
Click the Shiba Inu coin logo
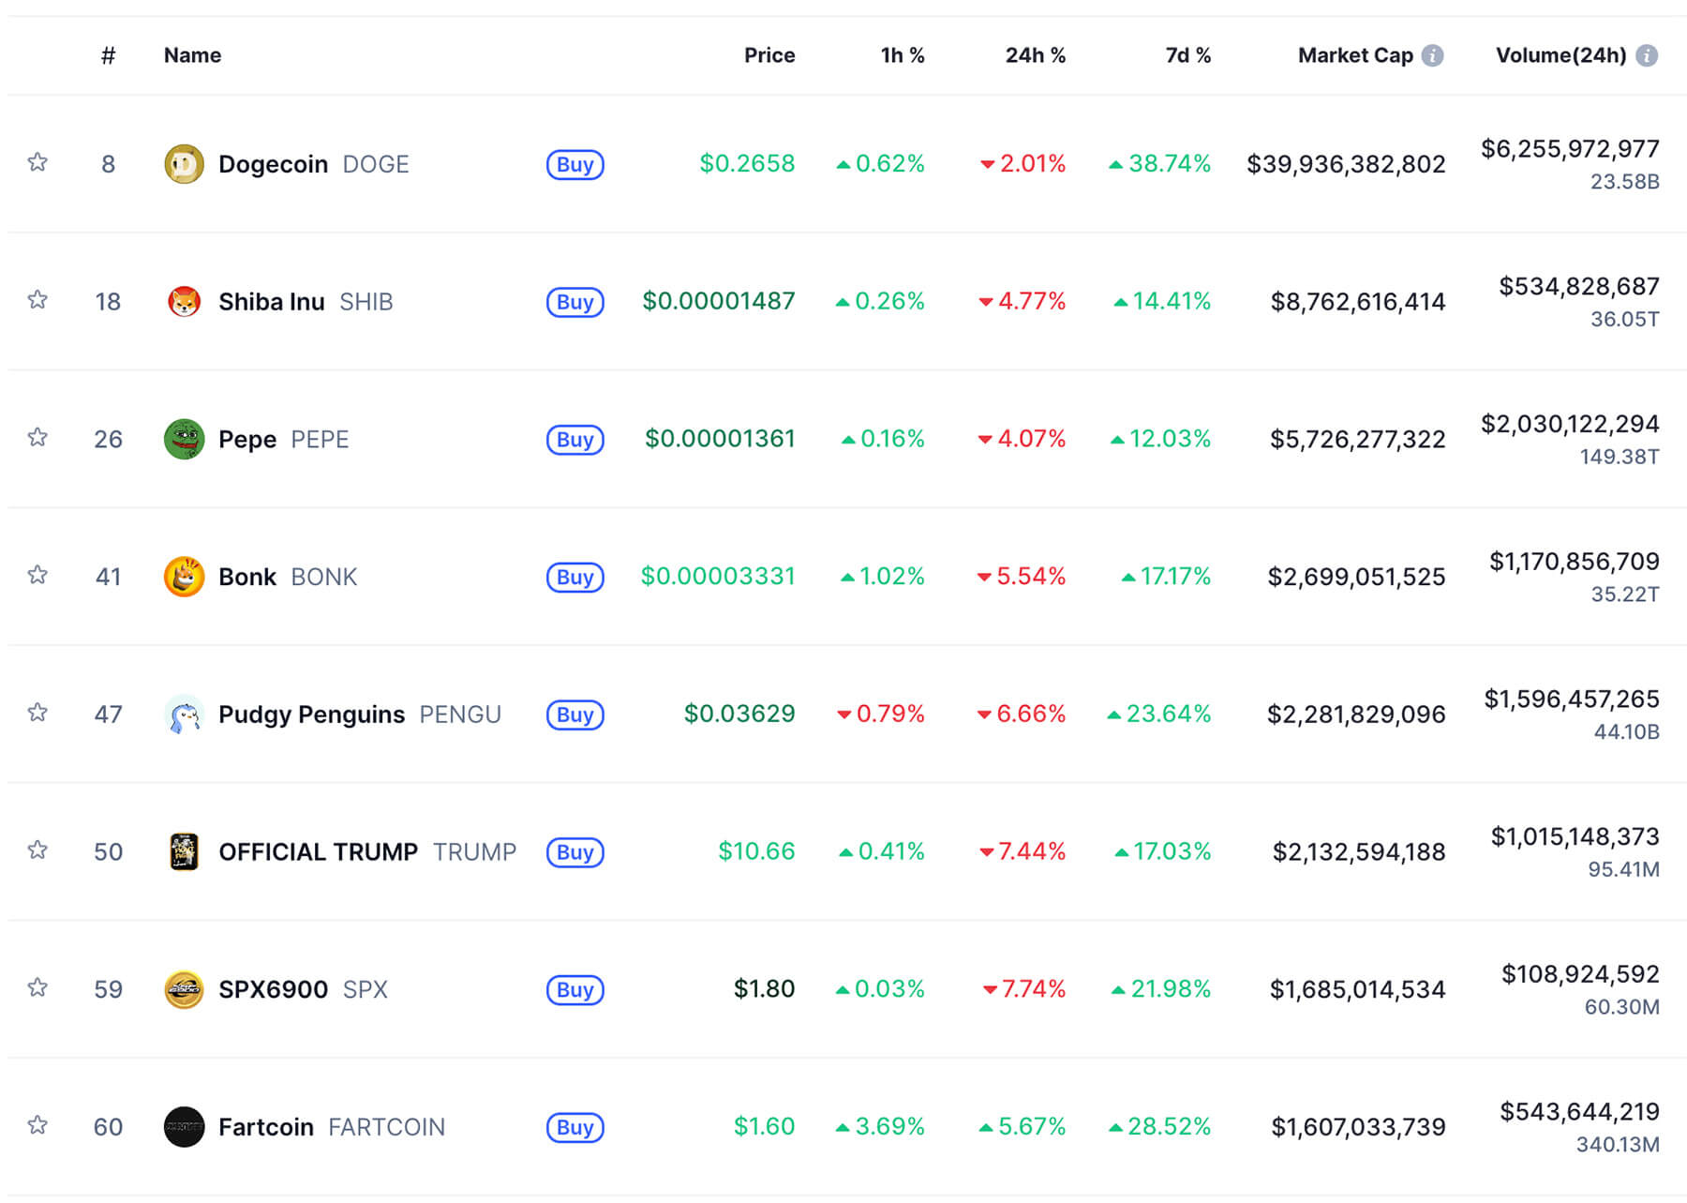pos(185,301)
